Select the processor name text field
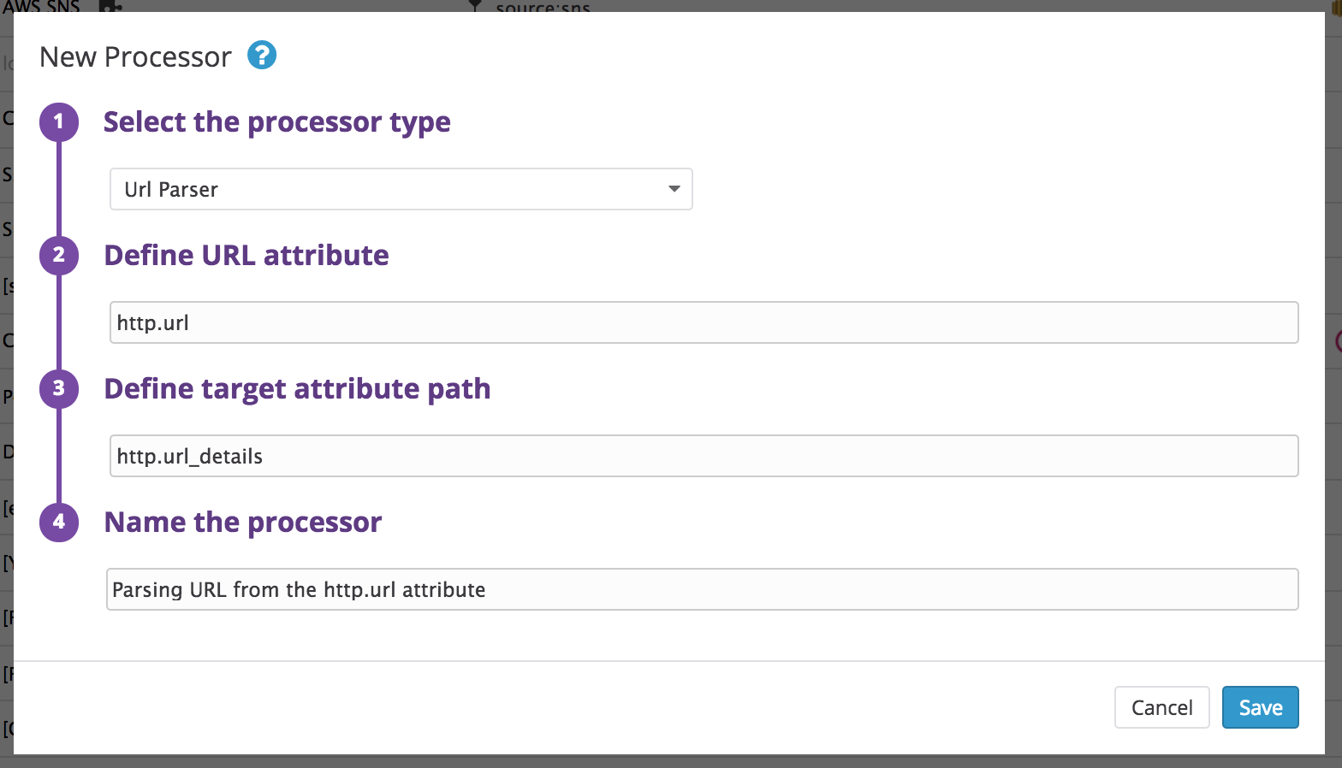 702,589
